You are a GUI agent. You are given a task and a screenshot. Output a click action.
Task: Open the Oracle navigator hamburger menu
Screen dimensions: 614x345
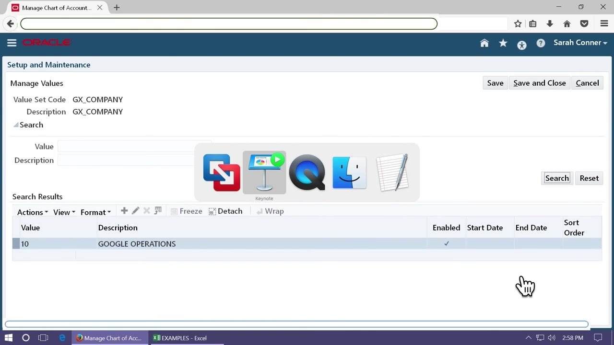click(x=12, y=43)
